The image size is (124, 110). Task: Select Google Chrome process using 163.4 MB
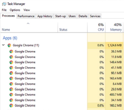coord(25,79)
